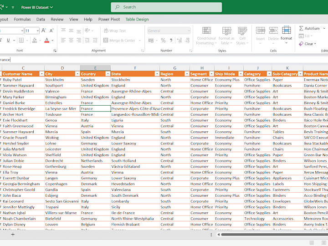
Task: Open the Alignment settings dialog launcher
Action: coord(143,51)
